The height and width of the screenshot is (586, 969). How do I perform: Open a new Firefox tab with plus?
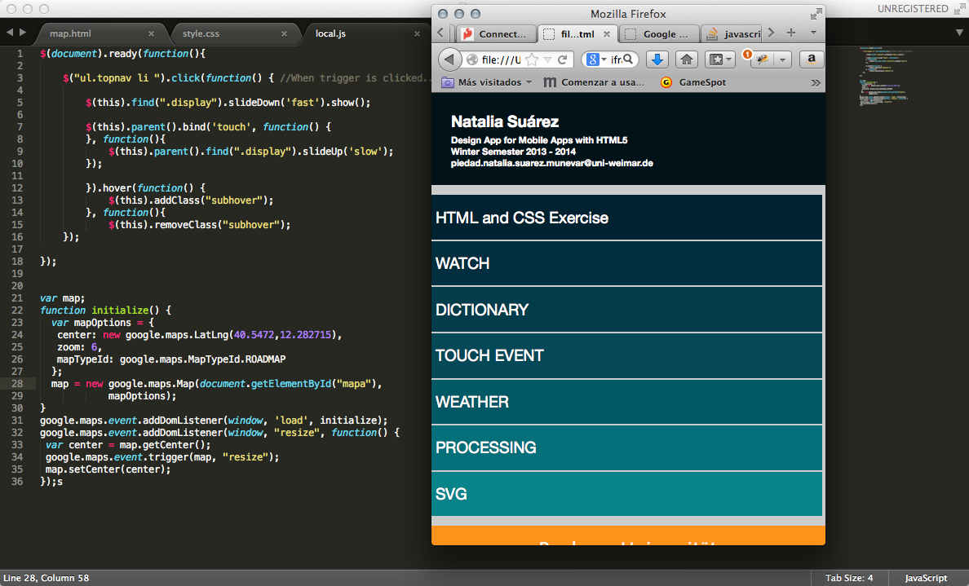tap(790, 33)
